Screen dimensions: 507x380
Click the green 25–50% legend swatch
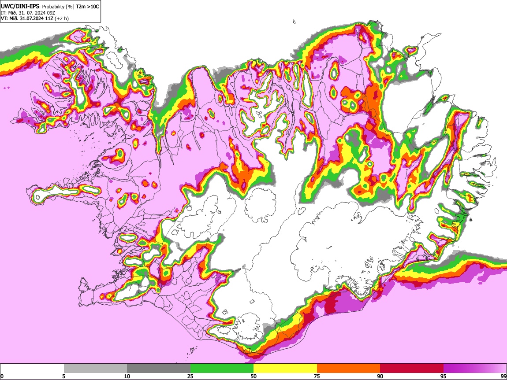point(222,369)
